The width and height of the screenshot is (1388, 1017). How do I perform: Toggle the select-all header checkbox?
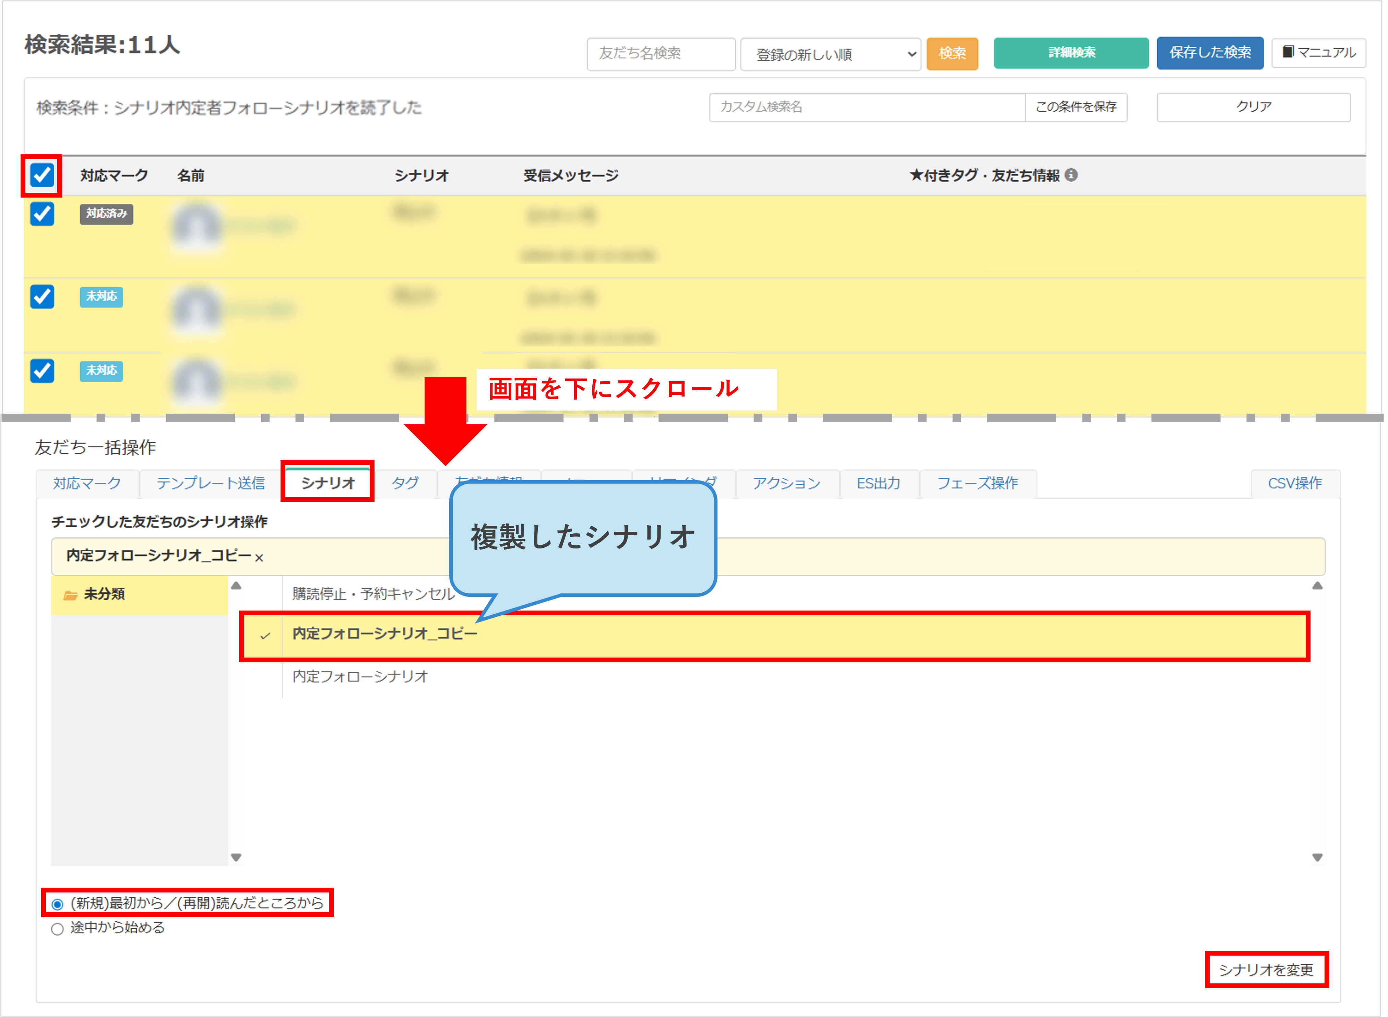42,176
